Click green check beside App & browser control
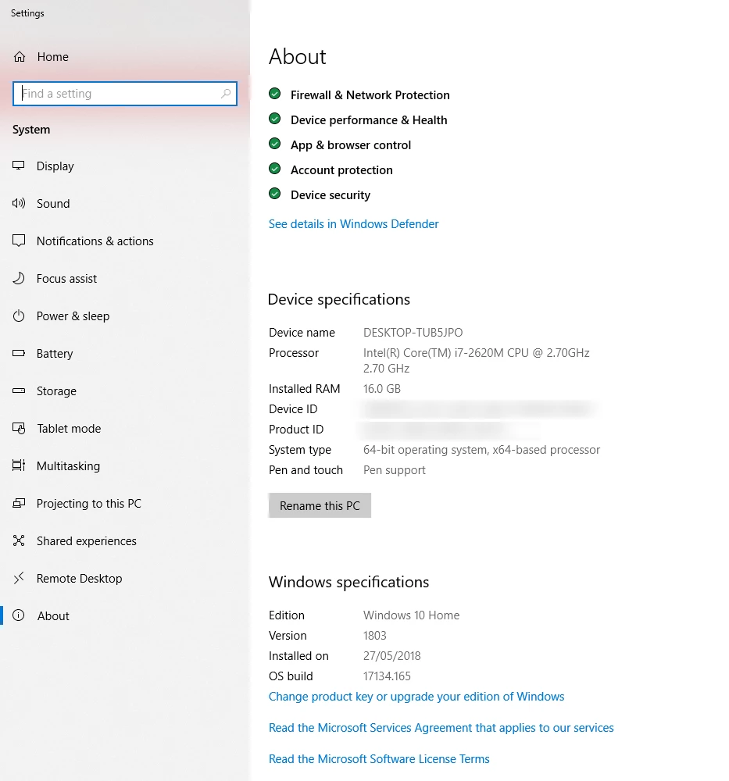This screenshot has height=781, width=729. click(274, 144)
